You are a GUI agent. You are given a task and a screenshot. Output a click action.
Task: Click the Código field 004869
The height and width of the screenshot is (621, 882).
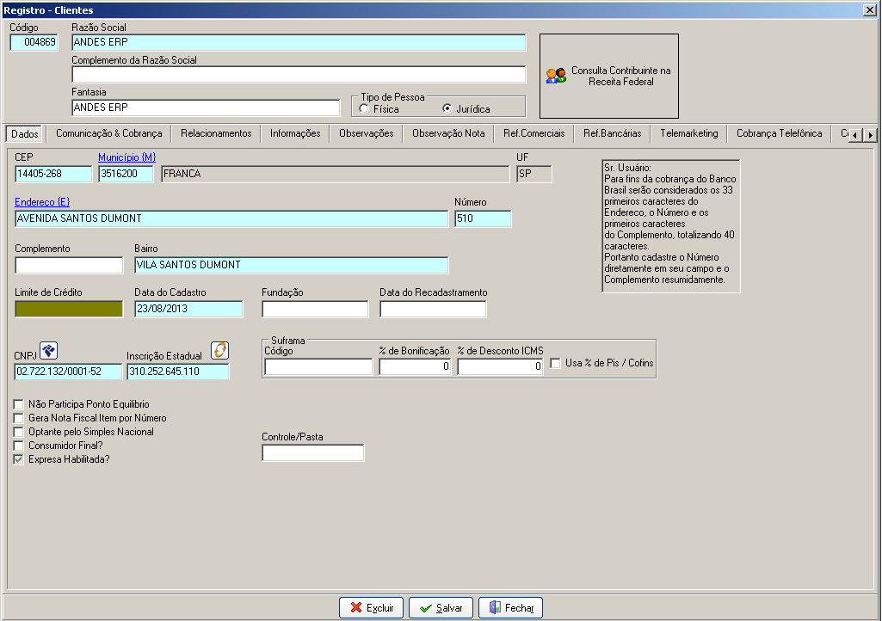coord(34,42)
